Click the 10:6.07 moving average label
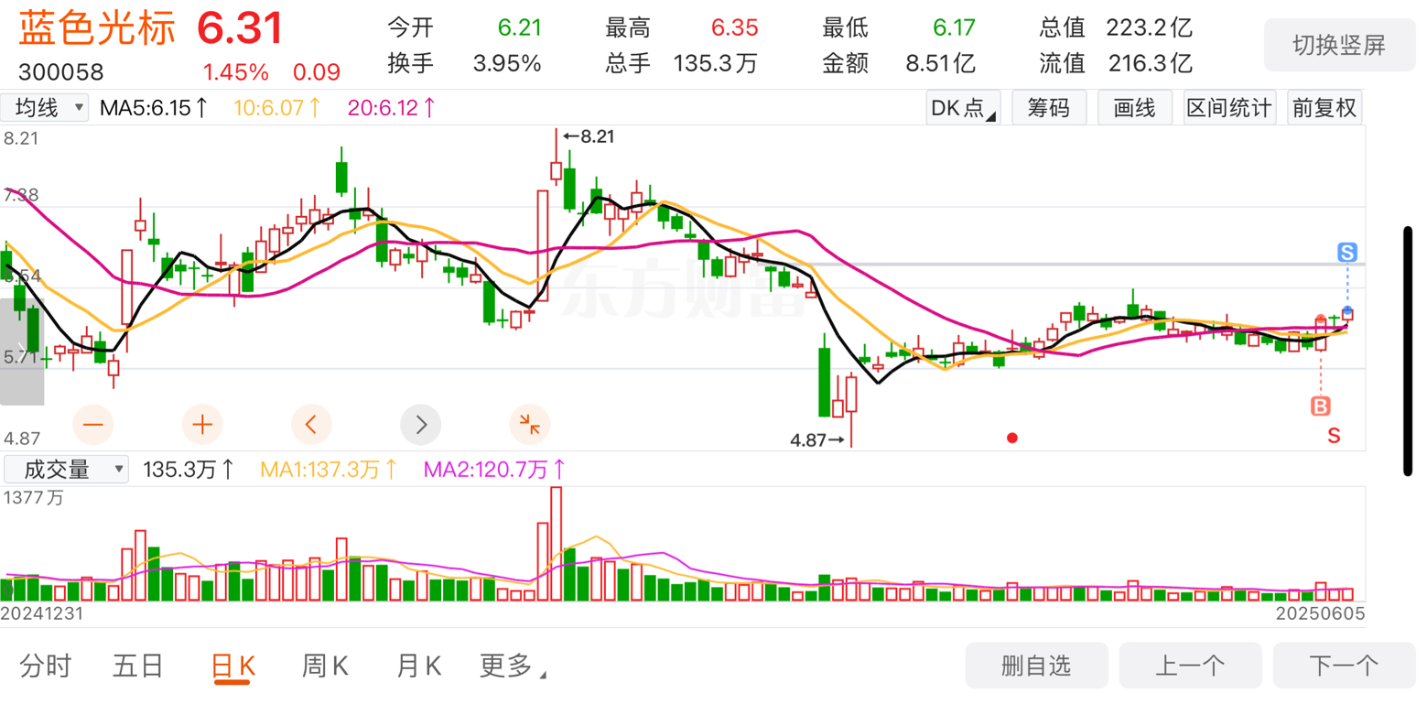This screenshot has height=704, width=1427. 278,108
